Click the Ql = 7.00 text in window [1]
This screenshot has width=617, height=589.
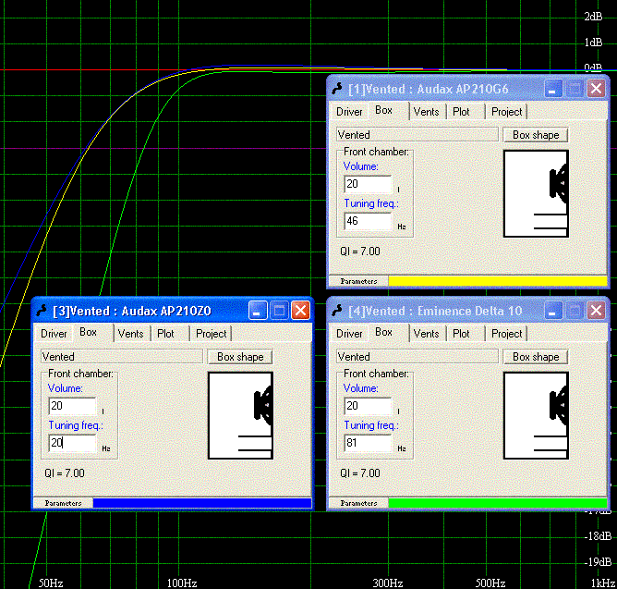[360, 252]
